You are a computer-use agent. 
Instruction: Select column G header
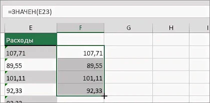point(129,28)
